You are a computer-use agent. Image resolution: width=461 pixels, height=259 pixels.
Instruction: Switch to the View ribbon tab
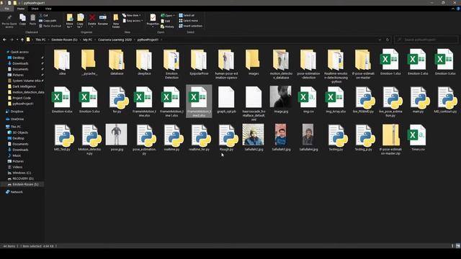(48, 9)
